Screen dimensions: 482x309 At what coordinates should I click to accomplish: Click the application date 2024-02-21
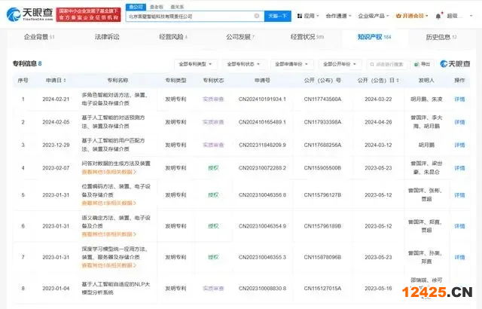point(56,99)
